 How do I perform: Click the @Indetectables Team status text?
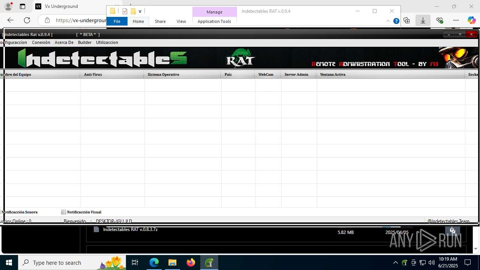448,221
